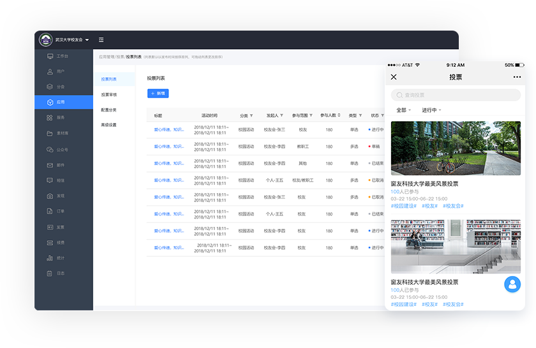Image resolution: width=536 pixels, height=348 pixels.
Task: Click the 查询投票 search field
Action: pos(456,95)
